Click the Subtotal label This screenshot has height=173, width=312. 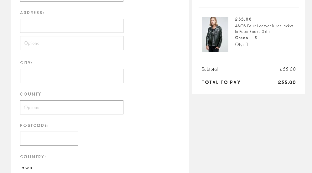210,69
